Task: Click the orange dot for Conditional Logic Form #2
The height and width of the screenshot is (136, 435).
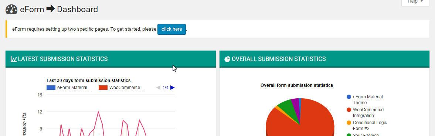Action: pyautogui.click(x=349, y=123)
